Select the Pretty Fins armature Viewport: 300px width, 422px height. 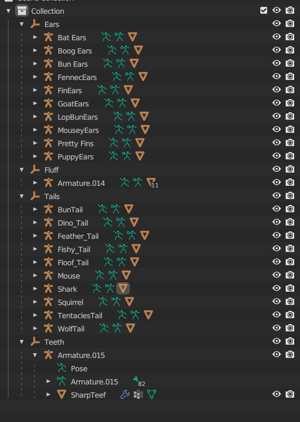coord(76,143)
